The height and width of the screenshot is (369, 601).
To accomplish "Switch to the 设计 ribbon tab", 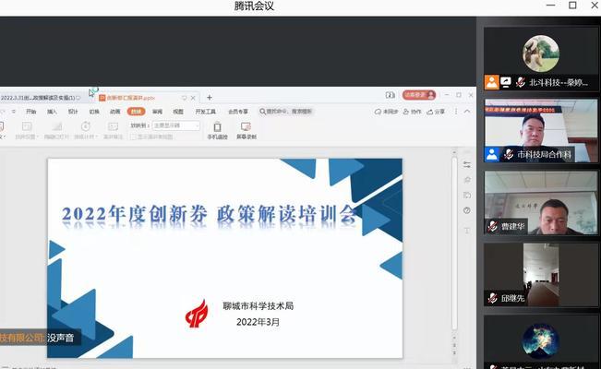I will [x=73, y=112].
